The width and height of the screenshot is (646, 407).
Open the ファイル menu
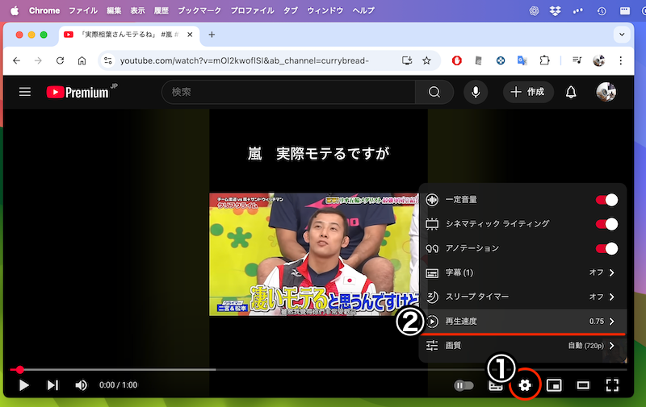tap(83, 10)
